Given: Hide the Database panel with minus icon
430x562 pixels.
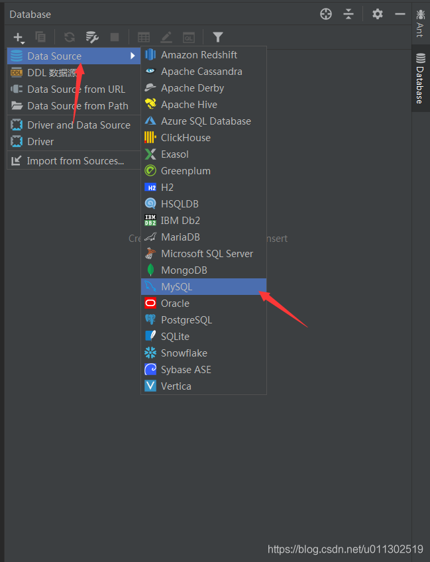Looking at the screenshot, I should pyautogui.click(x=400, y=15).
